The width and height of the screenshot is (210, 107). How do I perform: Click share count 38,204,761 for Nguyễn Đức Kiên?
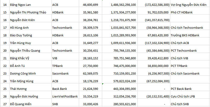(x=90, y=20)
